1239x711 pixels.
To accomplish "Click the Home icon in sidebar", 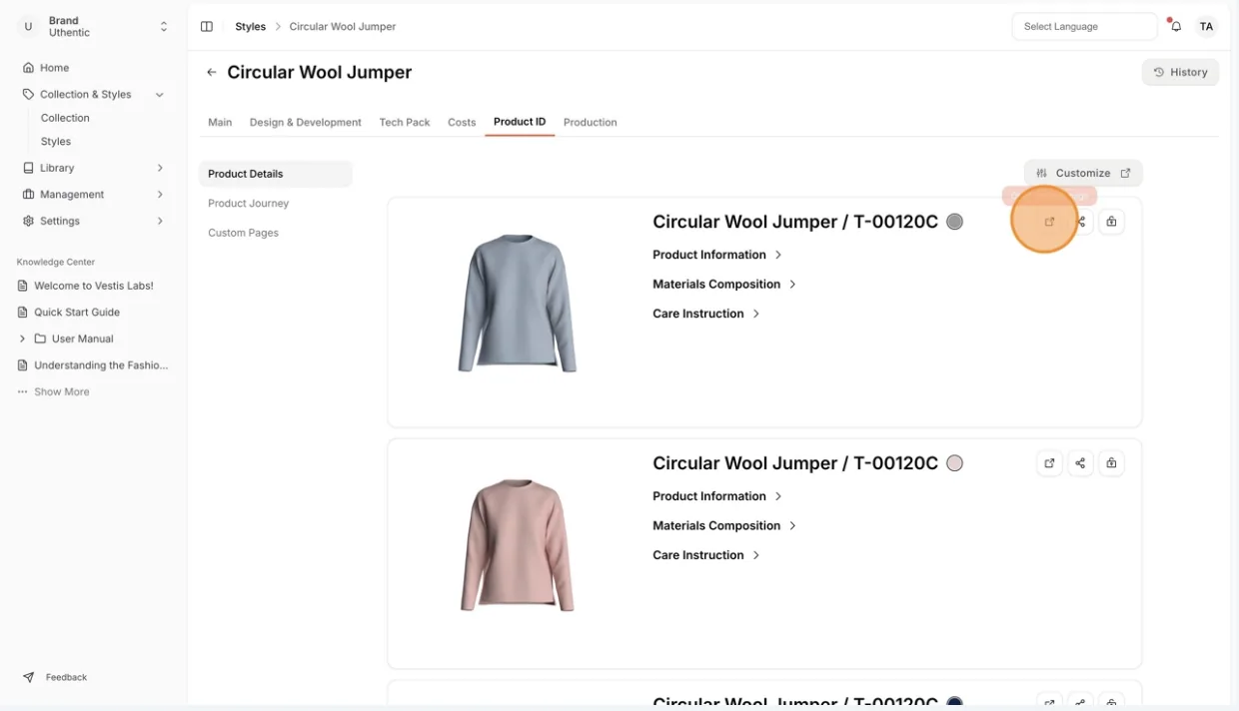I will point(28,68).
